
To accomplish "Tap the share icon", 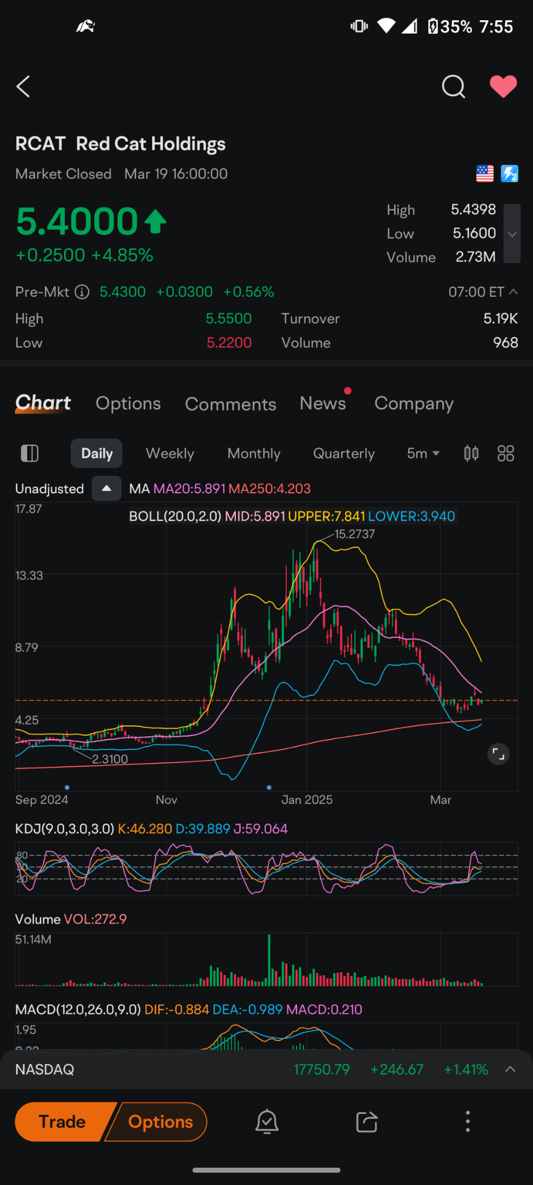I will [367, 1122].
